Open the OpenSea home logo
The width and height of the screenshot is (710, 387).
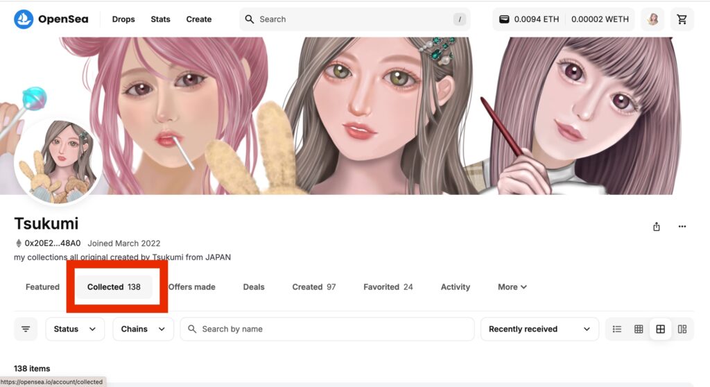(51, 19)
